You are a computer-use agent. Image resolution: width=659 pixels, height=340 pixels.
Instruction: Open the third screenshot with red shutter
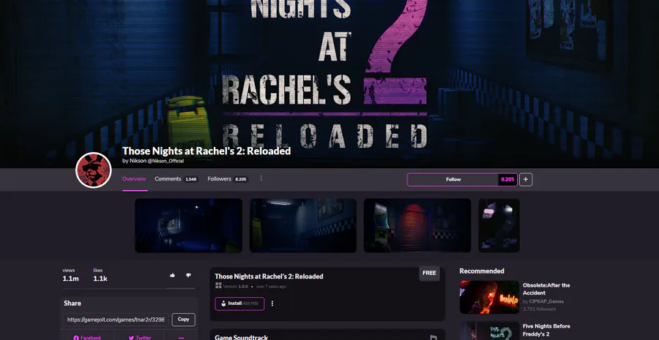coord(417,225)
